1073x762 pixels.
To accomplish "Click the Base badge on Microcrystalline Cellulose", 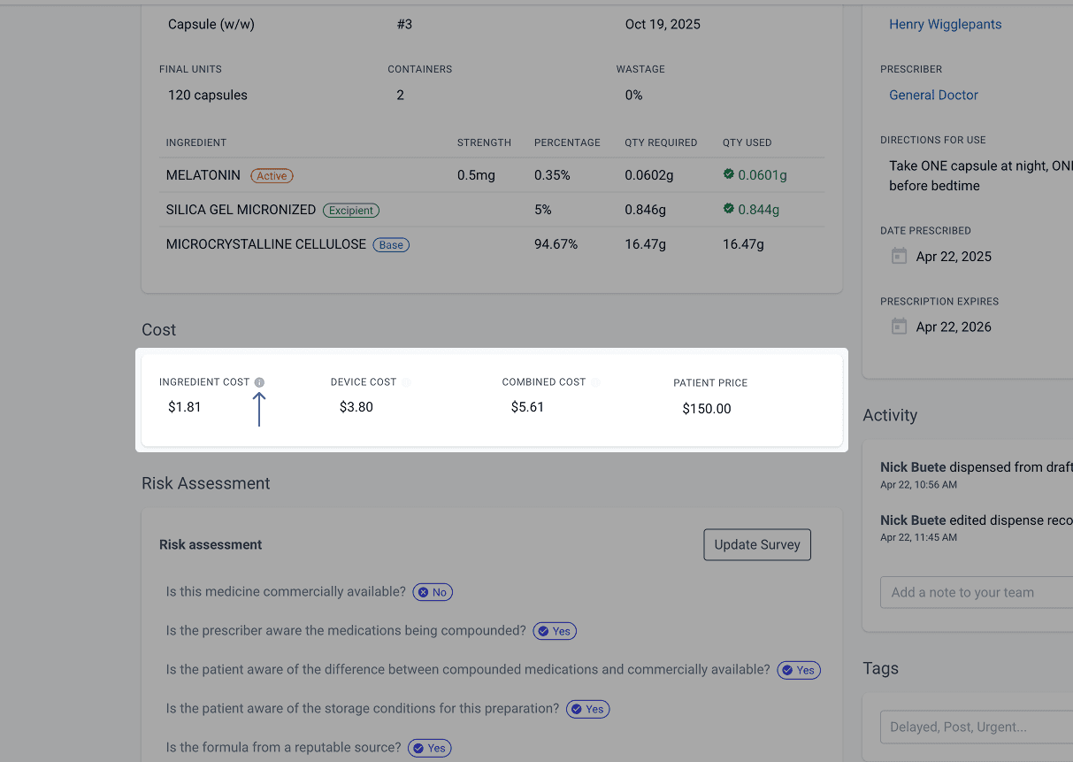I will 391,244.
